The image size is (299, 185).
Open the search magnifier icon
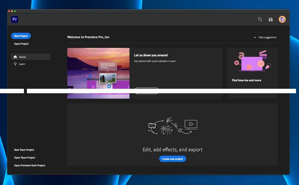pyautogui.click(x=260, y=19)
